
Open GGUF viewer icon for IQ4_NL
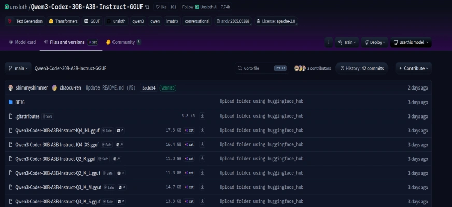click(x=120, y=131)
